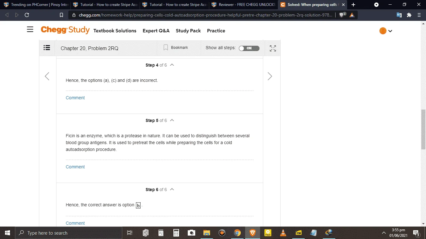Open the extensions puzzle icon
Image resolution: width=426 pixels, height=239 pixels.
pyautogui.click(x=409, y=15)
